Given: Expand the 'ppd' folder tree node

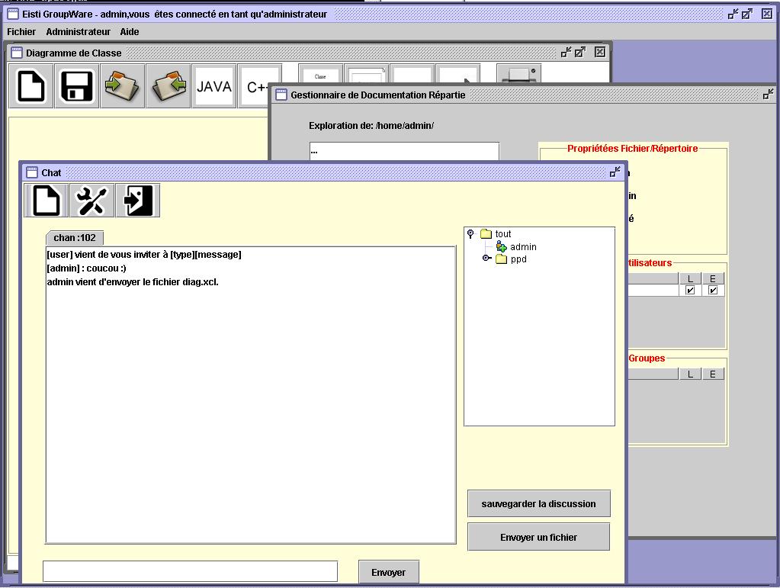Looking at the screenshot, I should [486, 259].
